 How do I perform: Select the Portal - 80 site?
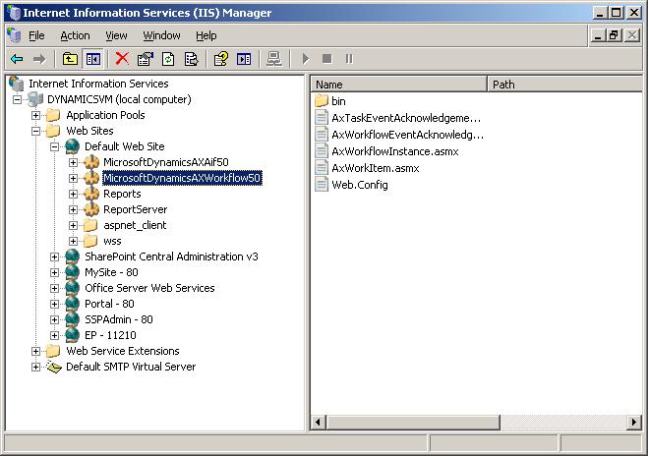coord(109,304)
